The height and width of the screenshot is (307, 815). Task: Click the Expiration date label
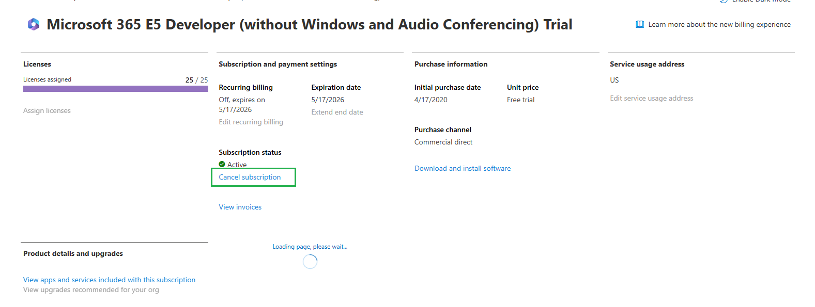tap(336, 87)
